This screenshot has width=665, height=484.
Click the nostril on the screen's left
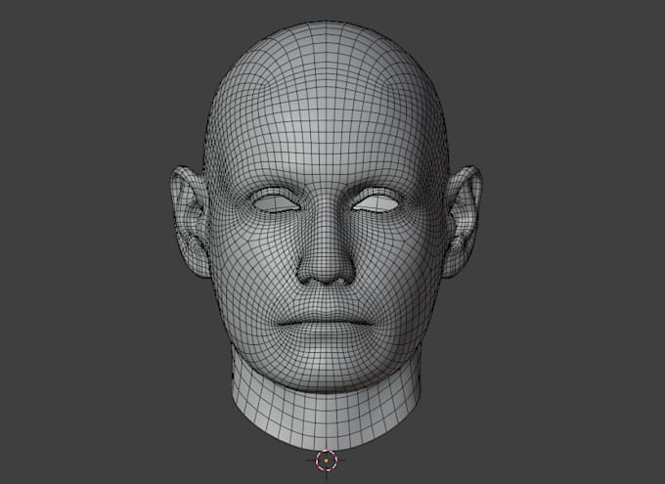coord(311,280)
